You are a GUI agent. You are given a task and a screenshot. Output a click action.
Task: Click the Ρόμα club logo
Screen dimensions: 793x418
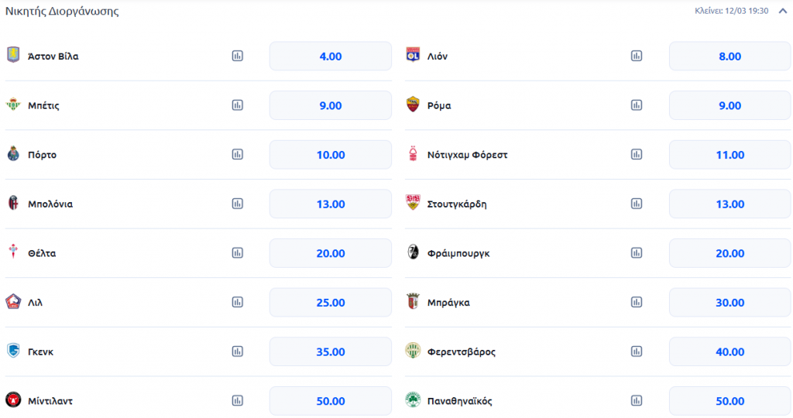414,104
